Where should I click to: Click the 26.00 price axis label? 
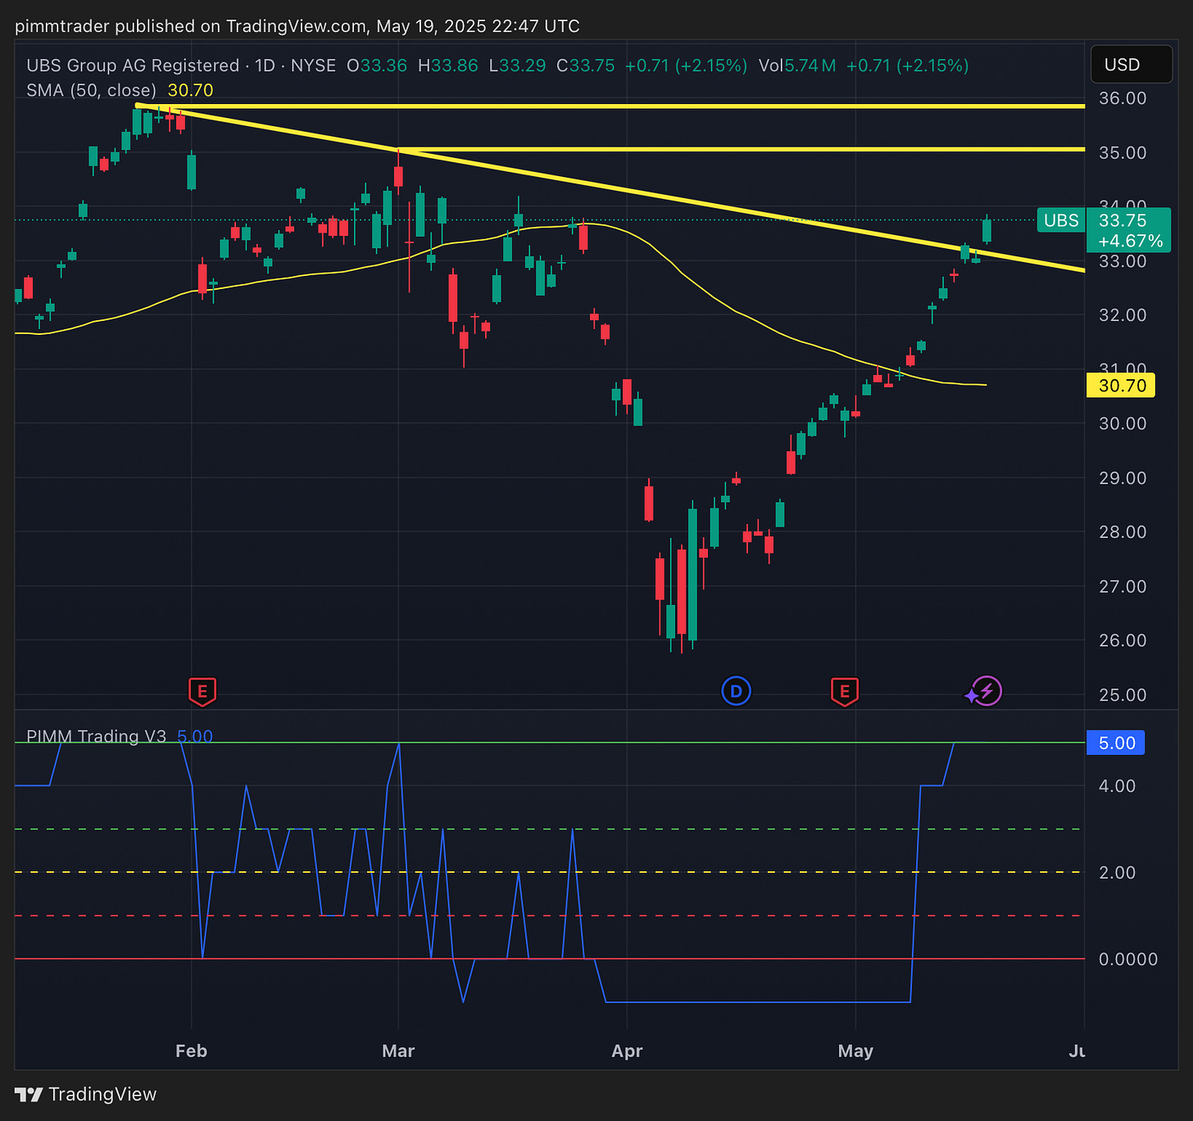point(1122,640)
